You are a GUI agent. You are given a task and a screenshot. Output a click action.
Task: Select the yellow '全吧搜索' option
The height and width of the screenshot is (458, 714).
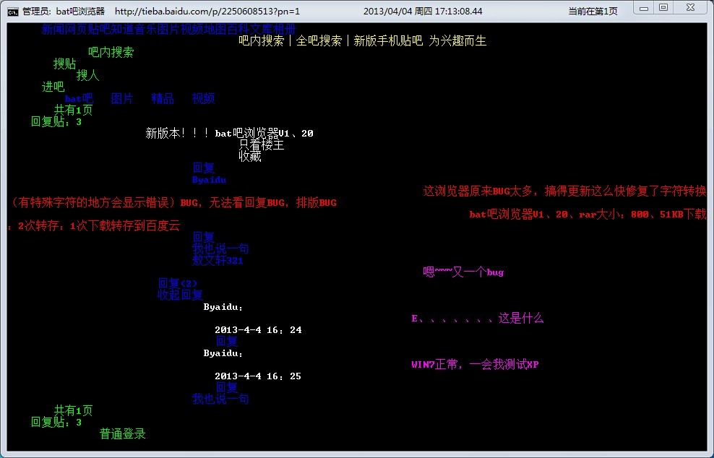319,41
